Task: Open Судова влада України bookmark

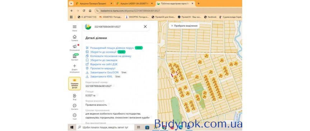Action: pyautogui.click(x=230, y=17)
